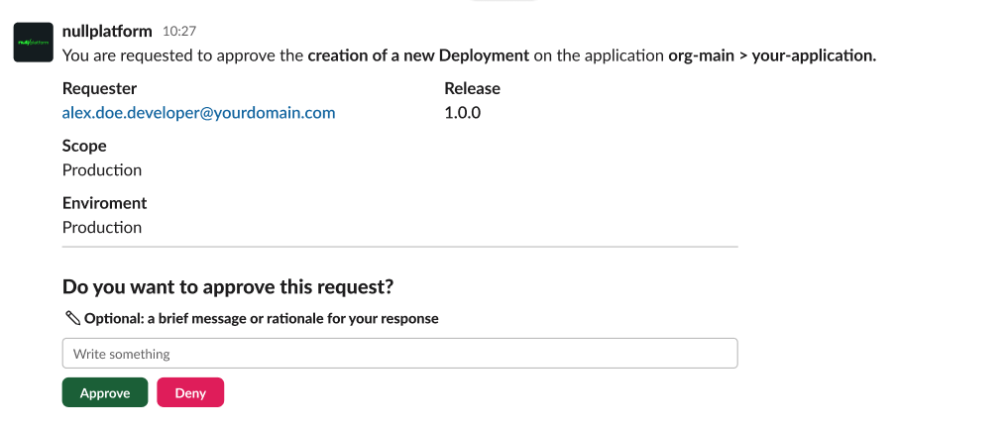1006x429 pixels.
Task: Click the "Requester" field label
Action: (99, 88)
